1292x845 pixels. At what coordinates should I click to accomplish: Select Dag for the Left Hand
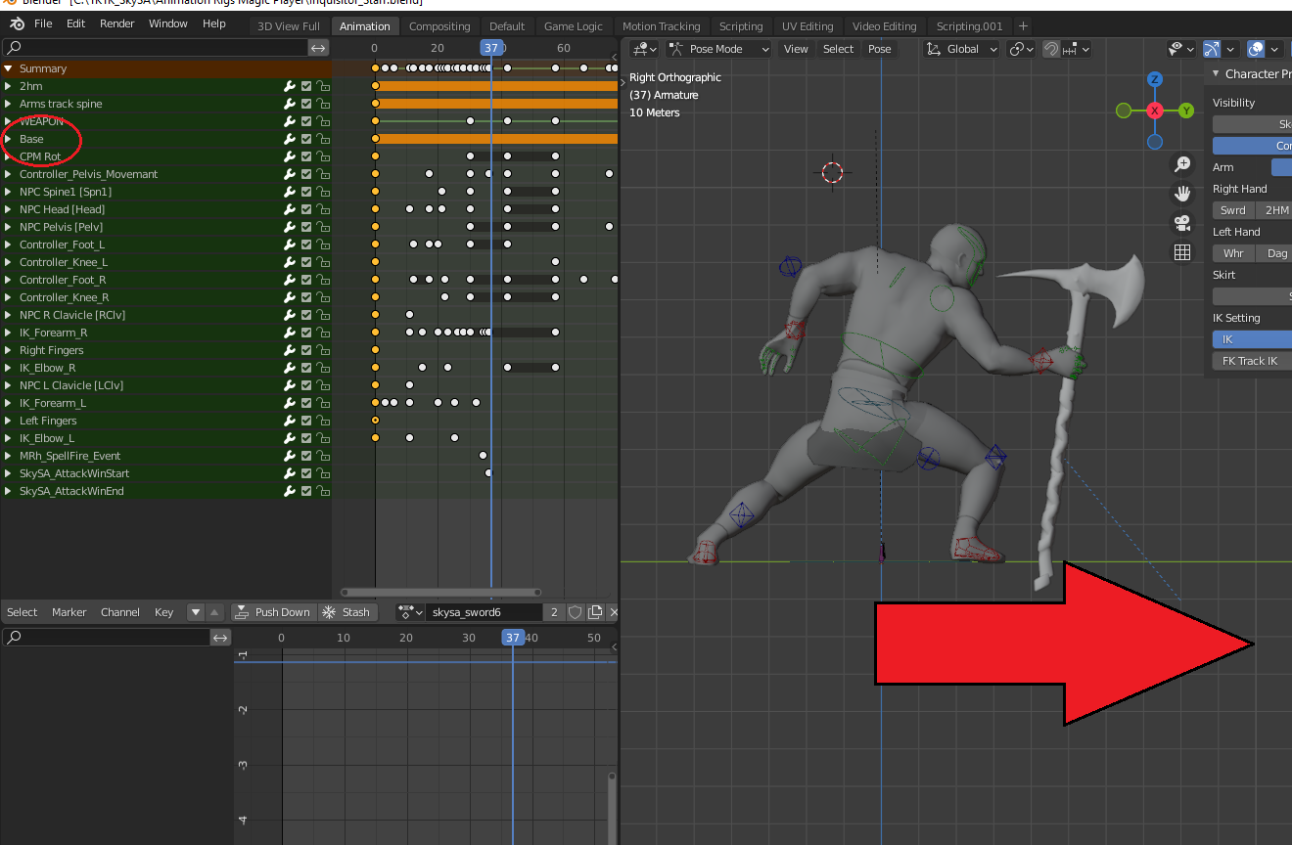[1273, 253]
